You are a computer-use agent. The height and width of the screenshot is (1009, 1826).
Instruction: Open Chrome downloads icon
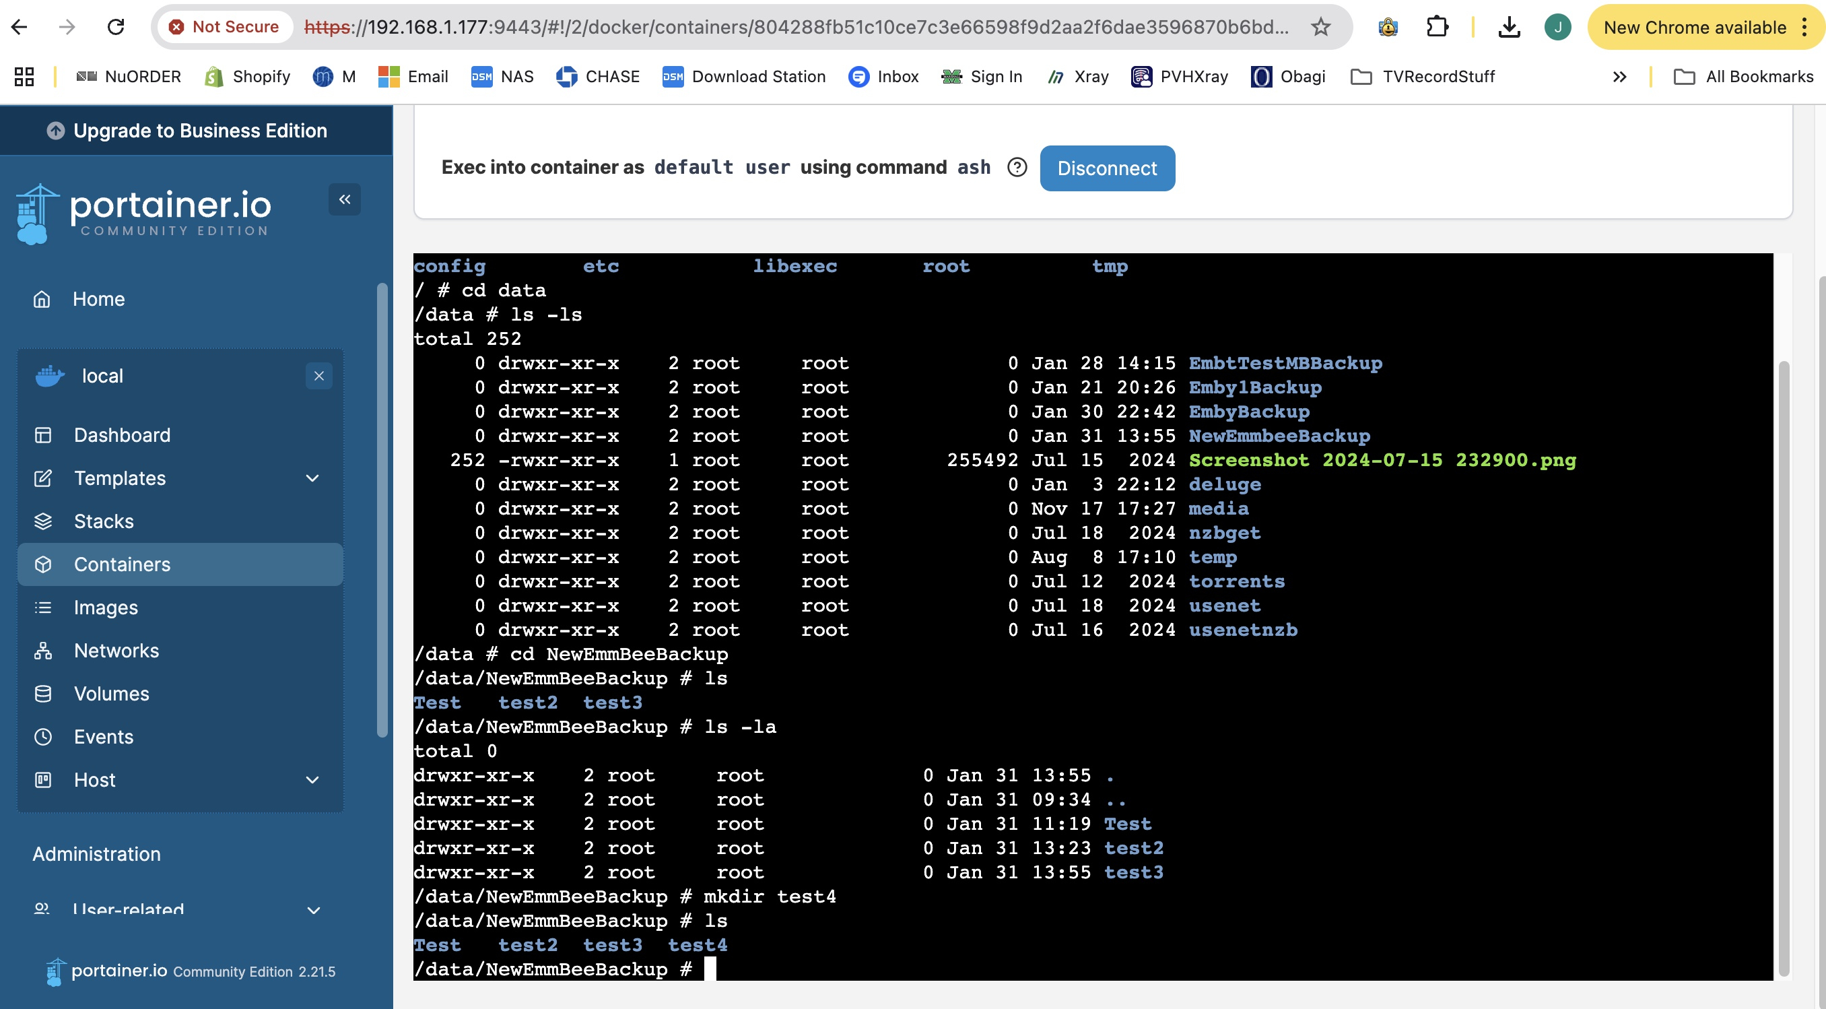[x=1509, y=27]
